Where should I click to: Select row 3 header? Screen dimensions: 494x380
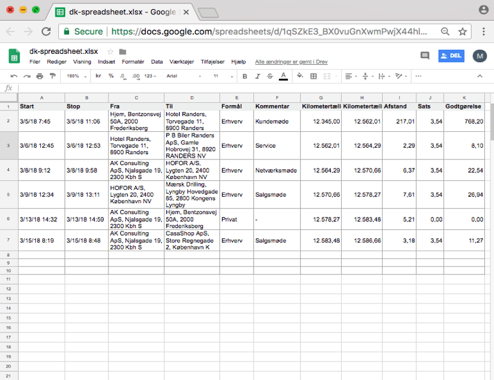pyautogui.click(x=8, y=146)
